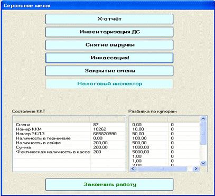Select the Номер ККМ row
Image resolution: width=215 pixels, height=196 pixels.
pos(69,129)
